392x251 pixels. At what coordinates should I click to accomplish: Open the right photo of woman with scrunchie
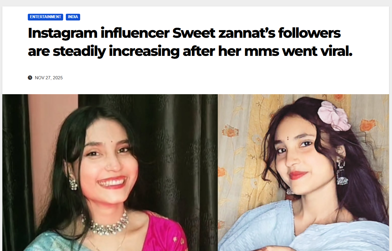(x=303, y=173)
